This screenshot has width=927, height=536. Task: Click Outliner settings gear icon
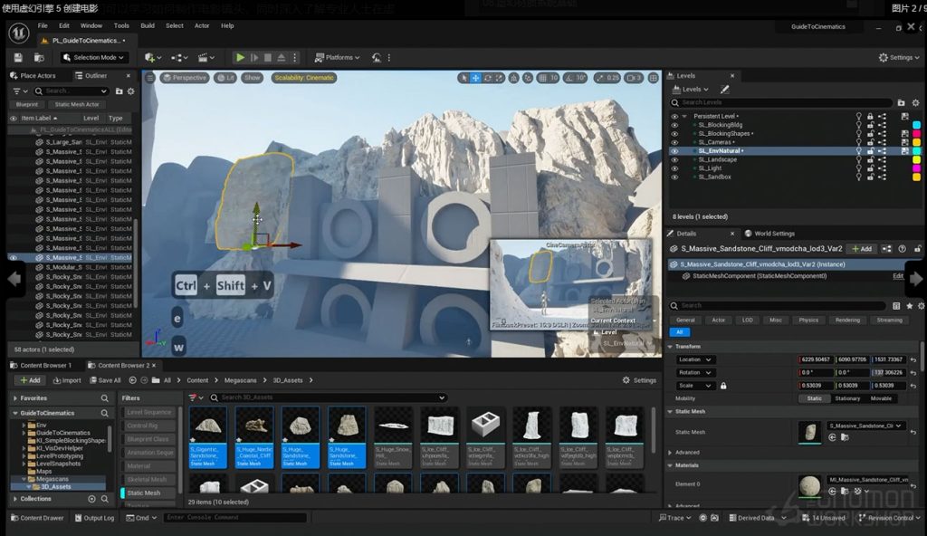point(130,91)
